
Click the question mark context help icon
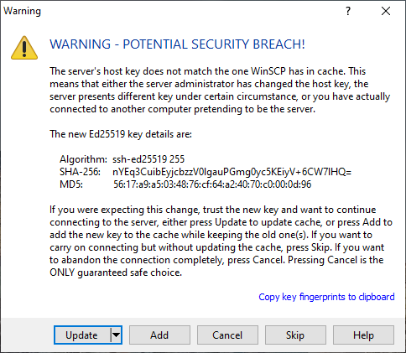tap(348, 11)
